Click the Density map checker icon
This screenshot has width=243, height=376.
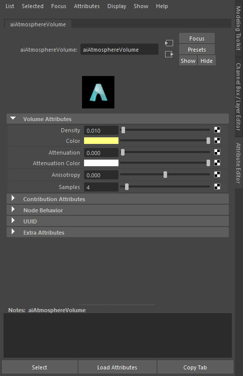(217, 130)
